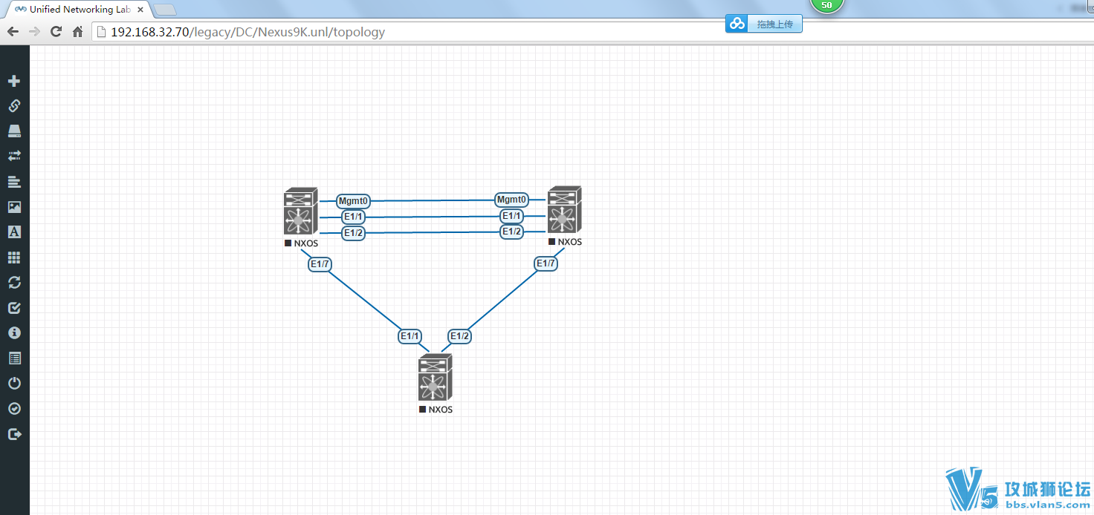Open the Add an object plus icon
The height and width of the screenshot is (515, 1094).
click(x=14, y=81)
